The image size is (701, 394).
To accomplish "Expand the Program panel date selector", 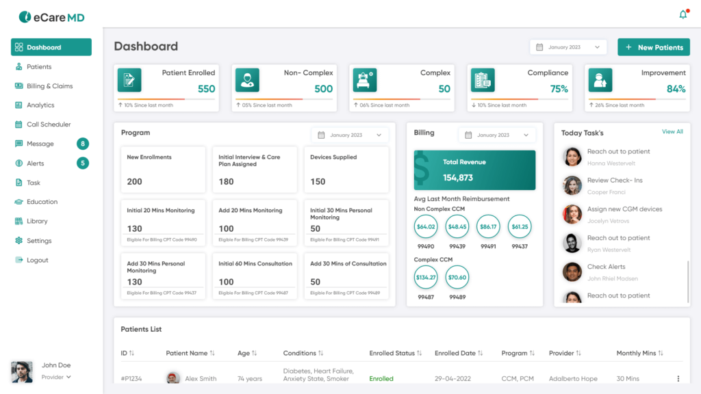I will click(x=352, y=135).
